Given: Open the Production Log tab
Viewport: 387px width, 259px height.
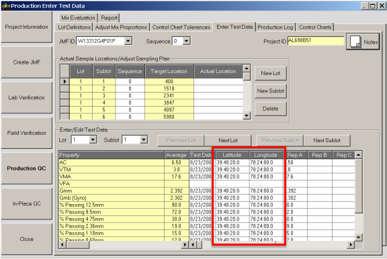Looking at the screenshot, I should pyautogui.click(x=275, y=27).
